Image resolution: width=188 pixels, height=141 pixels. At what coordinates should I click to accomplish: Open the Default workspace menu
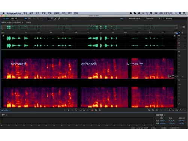pos(122,18)
